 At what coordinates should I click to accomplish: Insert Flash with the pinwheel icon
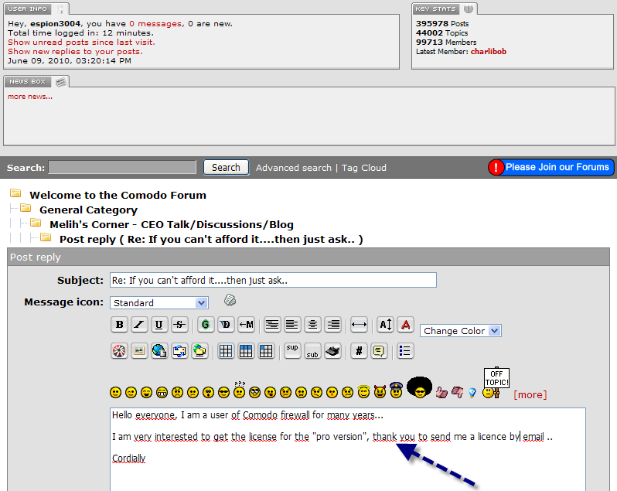(119, 350)
